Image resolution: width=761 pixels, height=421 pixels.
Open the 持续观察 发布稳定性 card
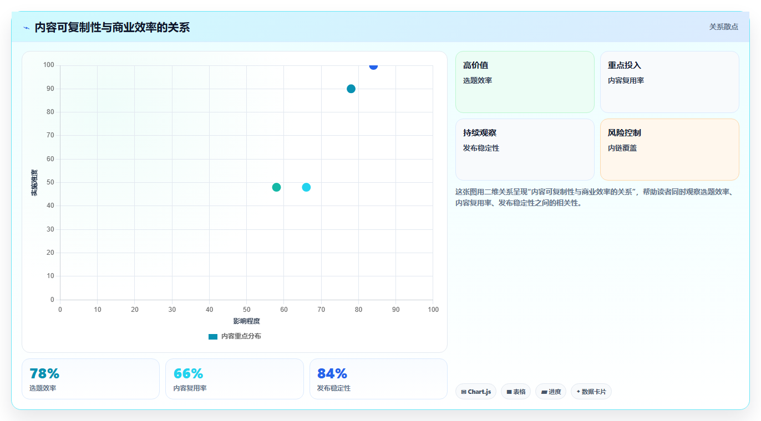coord(525,150)
